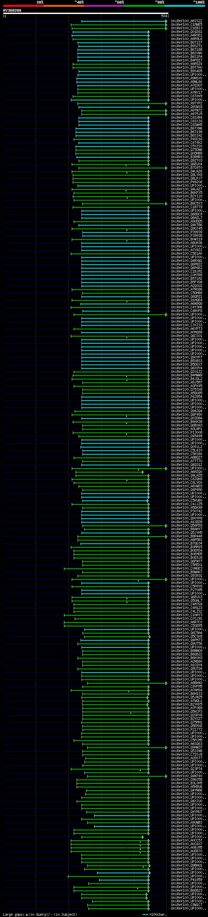
Task: Select UniRef100_B9S2T1 entry
Action: coord(187,46)
